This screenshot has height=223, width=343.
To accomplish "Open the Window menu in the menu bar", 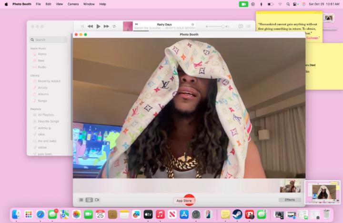I will [89, 4].
